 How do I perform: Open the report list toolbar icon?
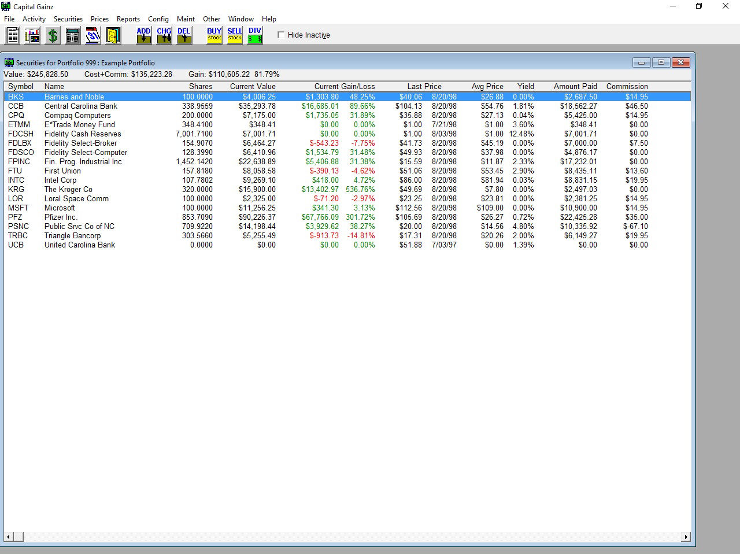coord(12,35)
